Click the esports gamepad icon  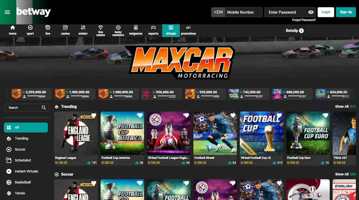[153, 29]
